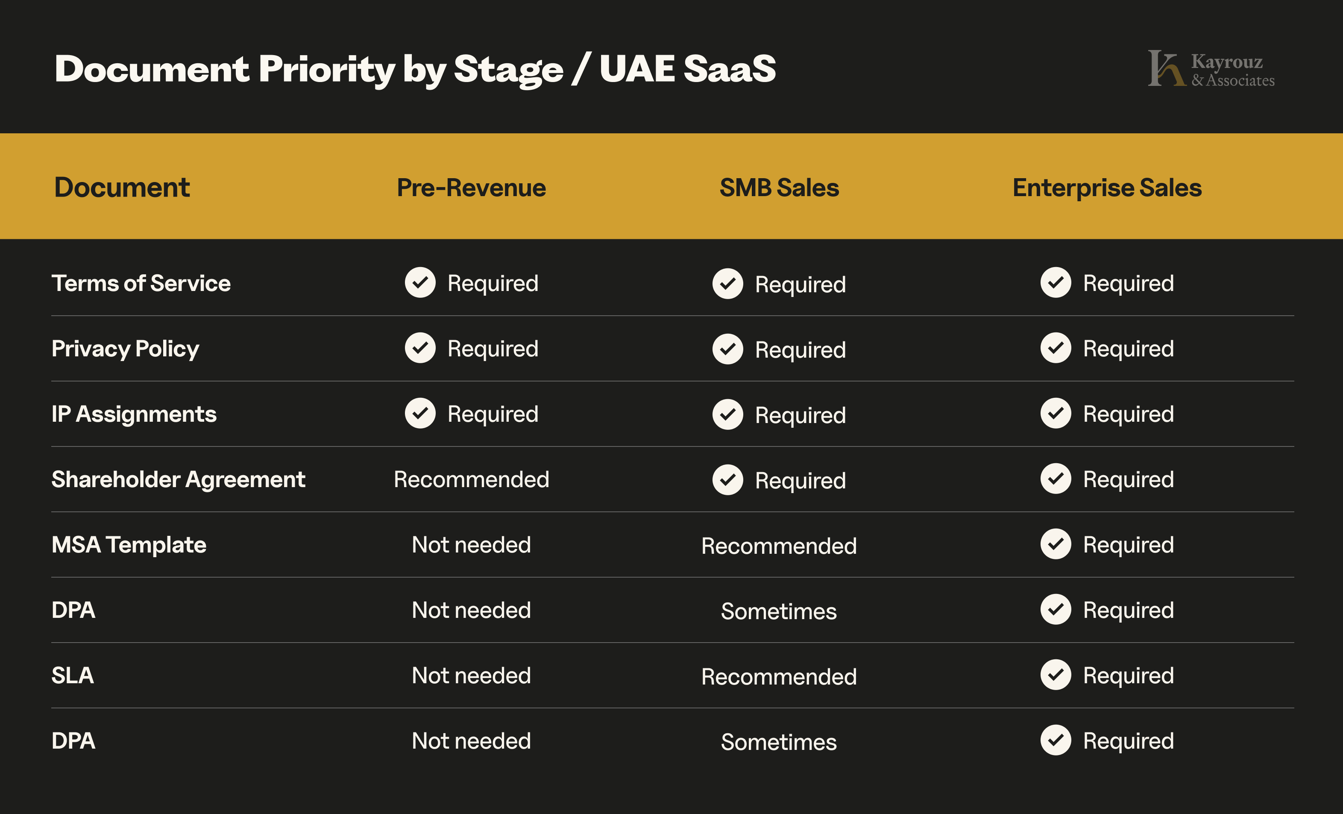Toggle Privacy Policy Enterprise Sales check mark
Screen dimensions: 1343x814
1055,348
